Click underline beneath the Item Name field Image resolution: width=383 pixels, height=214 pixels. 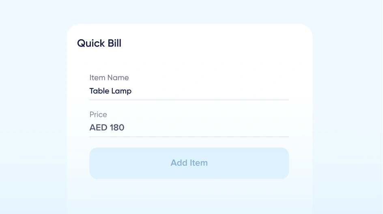[189, 100]
